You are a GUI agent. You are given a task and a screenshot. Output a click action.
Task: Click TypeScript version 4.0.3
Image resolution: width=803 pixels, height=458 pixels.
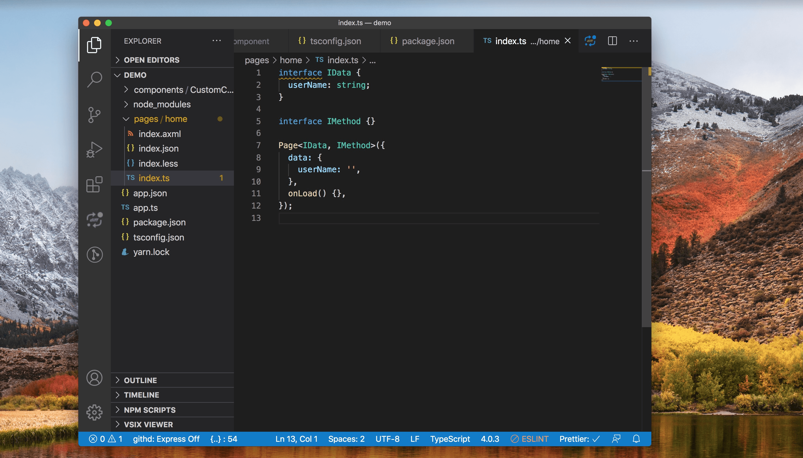(x=490, y=439)
